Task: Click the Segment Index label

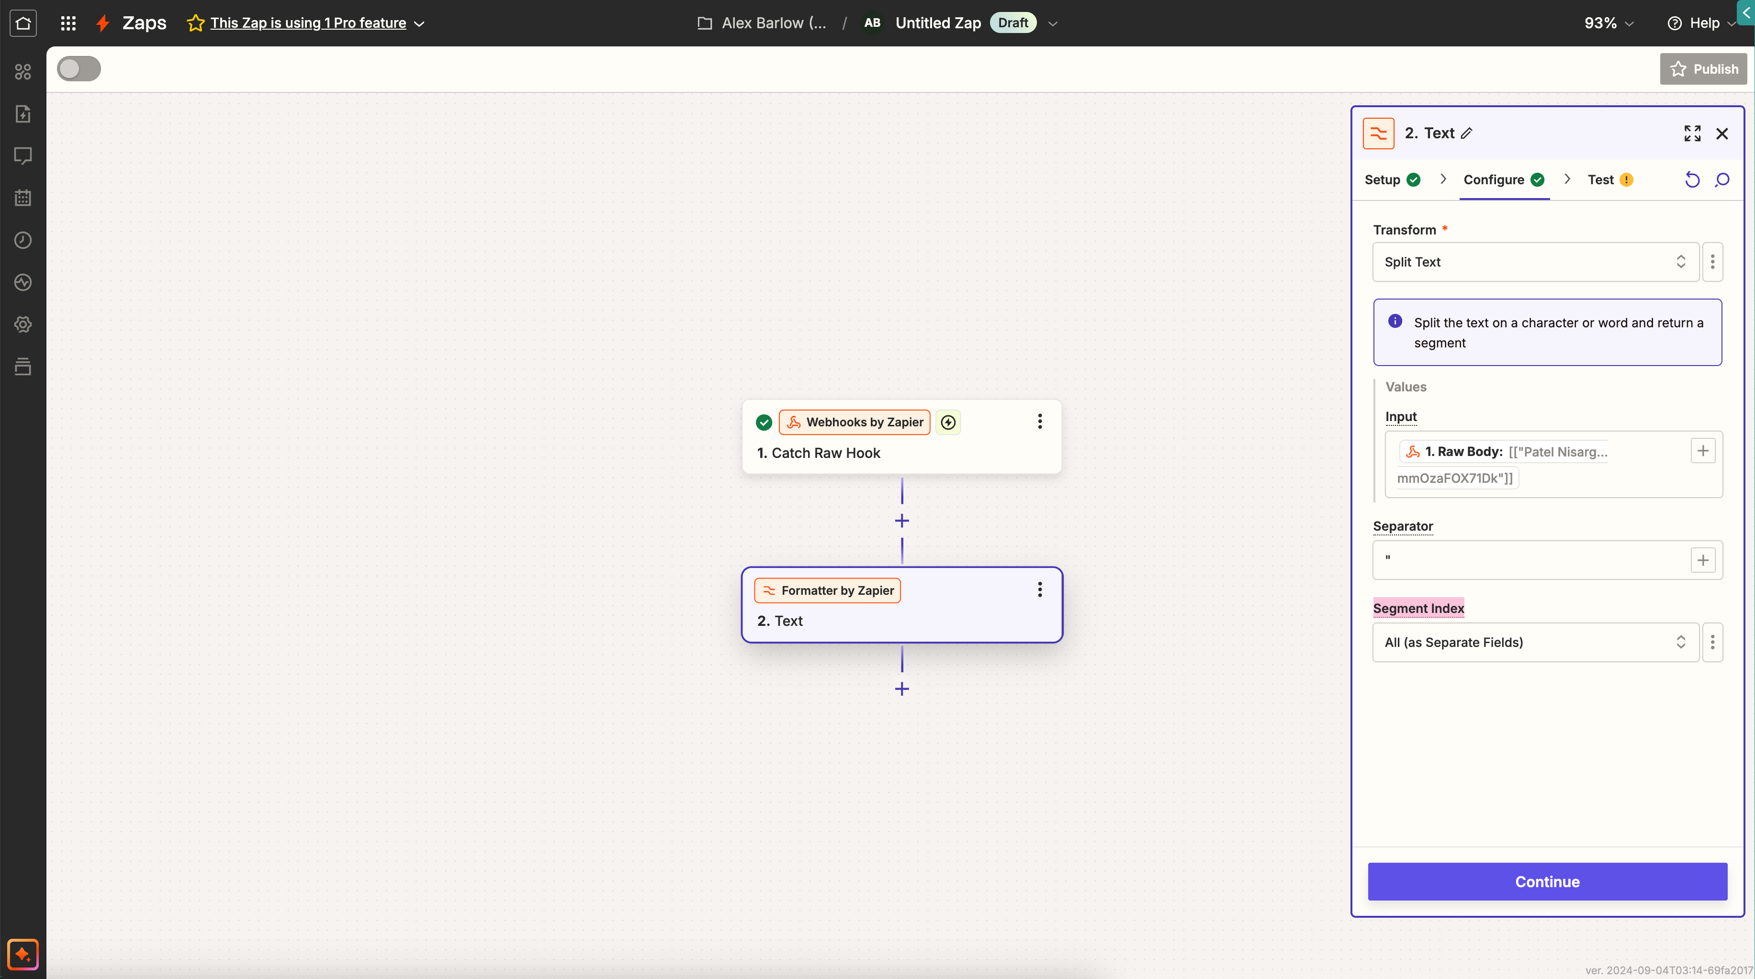Action: point(1418,608)
